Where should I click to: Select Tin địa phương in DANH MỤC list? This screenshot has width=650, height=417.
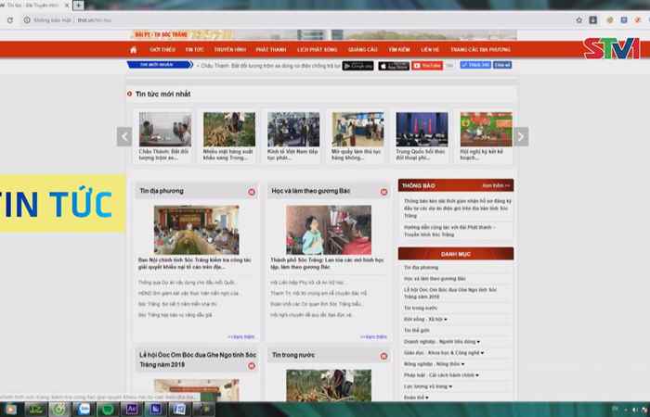point(422,268)
